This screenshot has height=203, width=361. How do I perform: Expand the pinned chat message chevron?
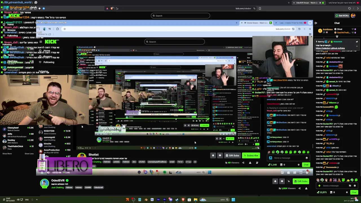(357, 46)
